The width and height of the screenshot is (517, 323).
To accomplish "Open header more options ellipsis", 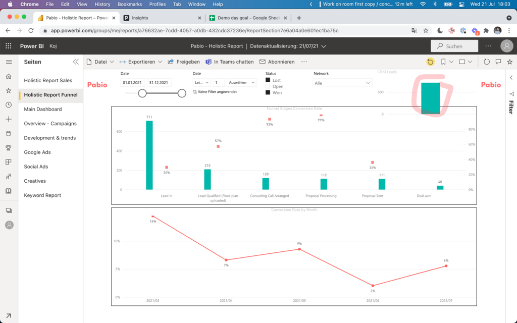I will 488,46.
